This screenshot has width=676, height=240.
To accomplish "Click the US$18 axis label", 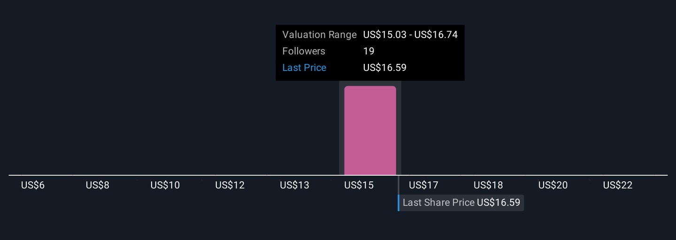I will pos(488,186).
